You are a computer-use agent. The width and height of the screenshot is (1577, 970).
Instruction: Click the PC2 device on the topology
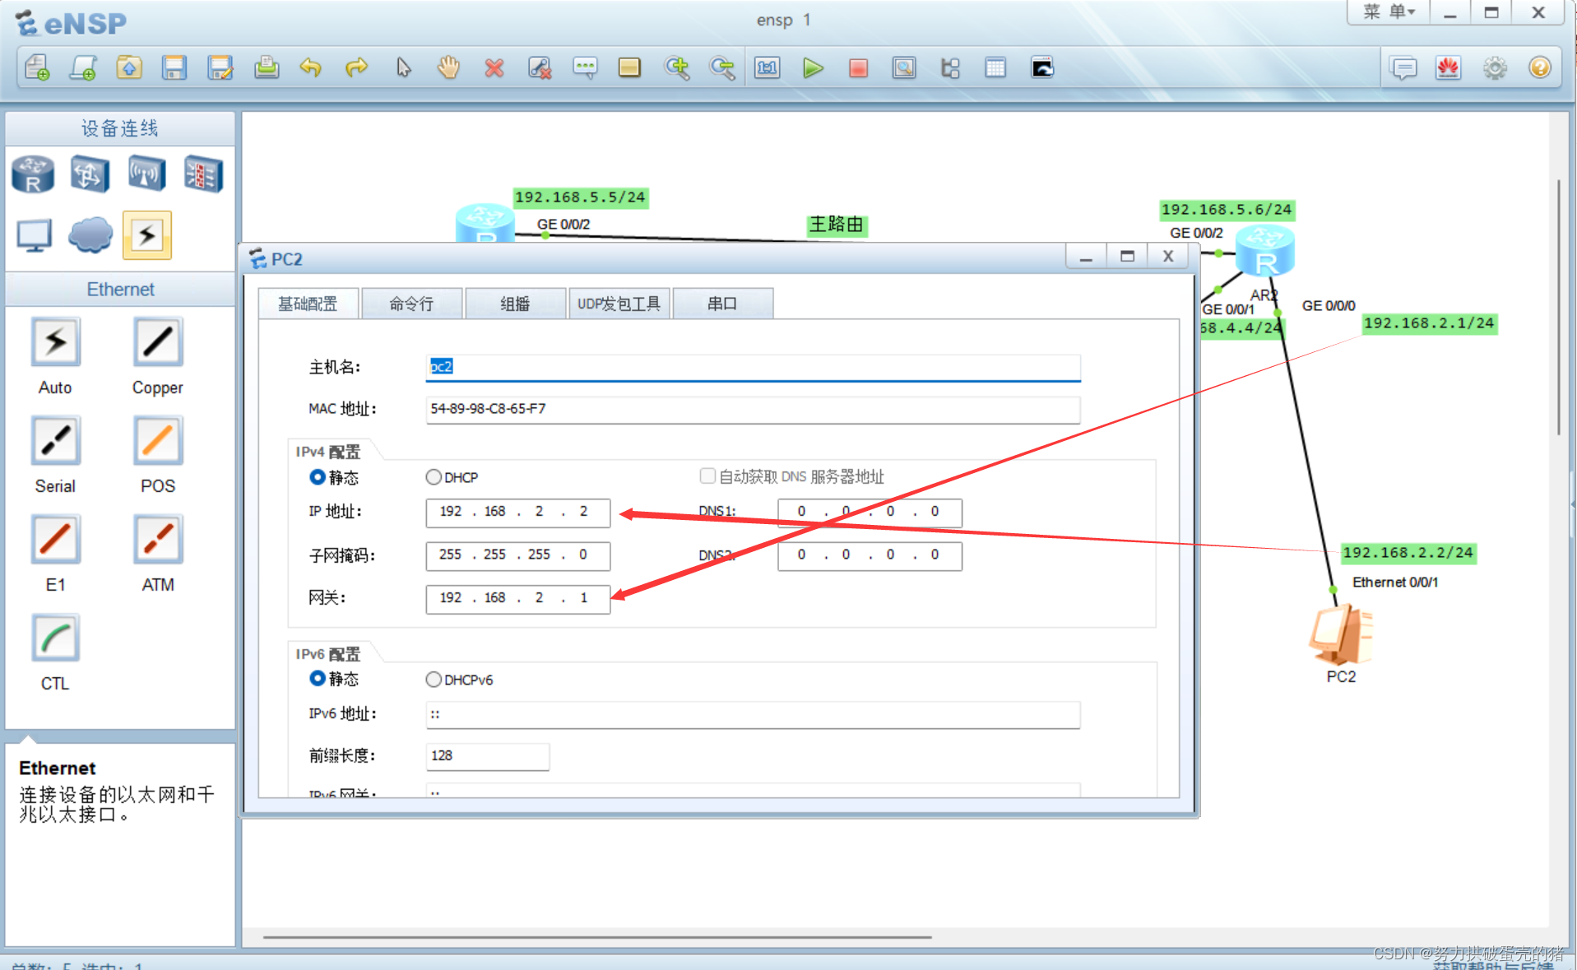point(1340,635)
